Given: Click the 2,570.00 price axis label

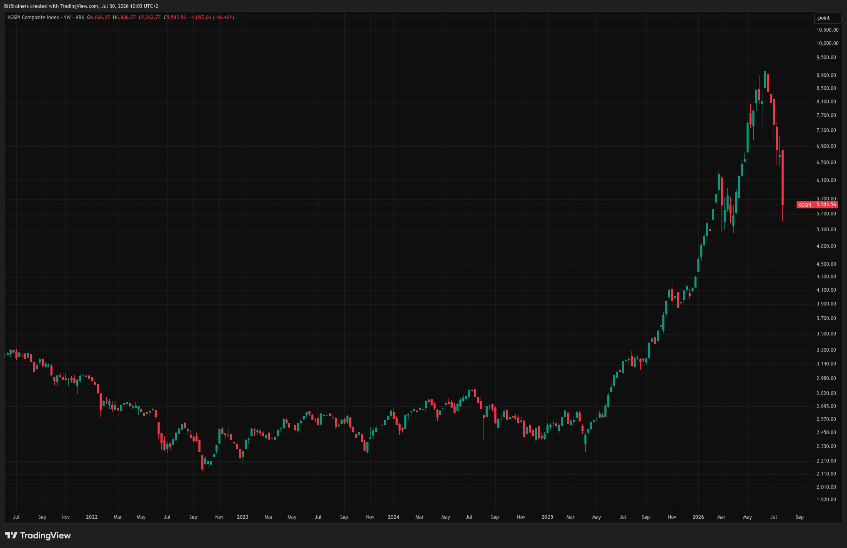Looking at the screenshot, I should coord(826,419).
